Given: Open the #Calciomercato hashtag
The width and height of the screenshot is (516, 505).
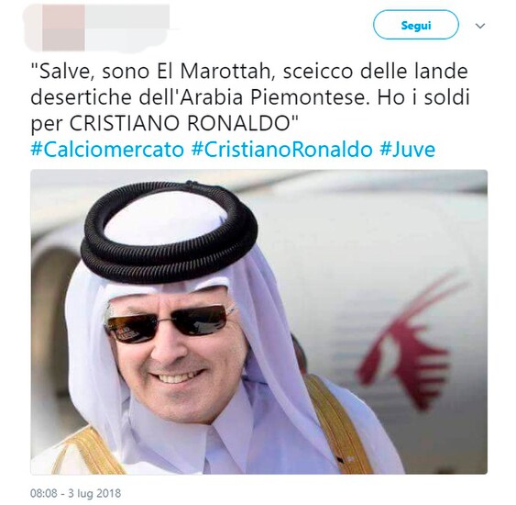Looking at the screenshot, I should [x=107, y=150].
